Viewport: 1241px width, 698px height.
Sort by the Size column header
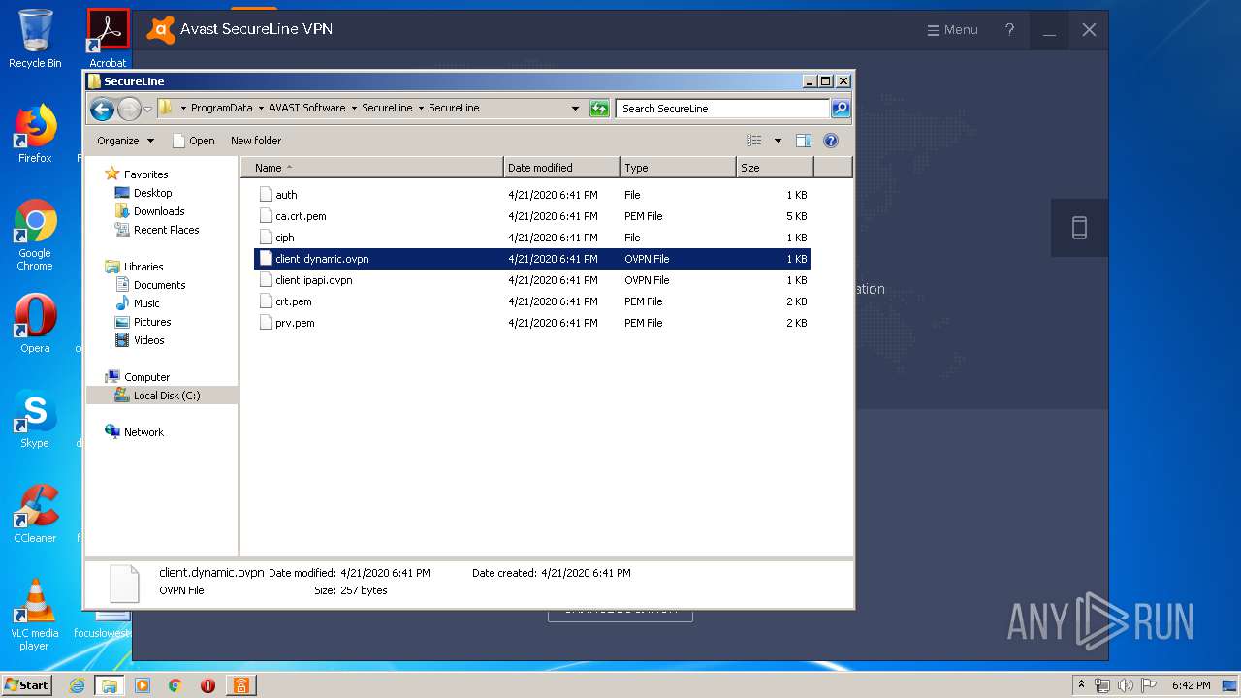coord(775,168)
